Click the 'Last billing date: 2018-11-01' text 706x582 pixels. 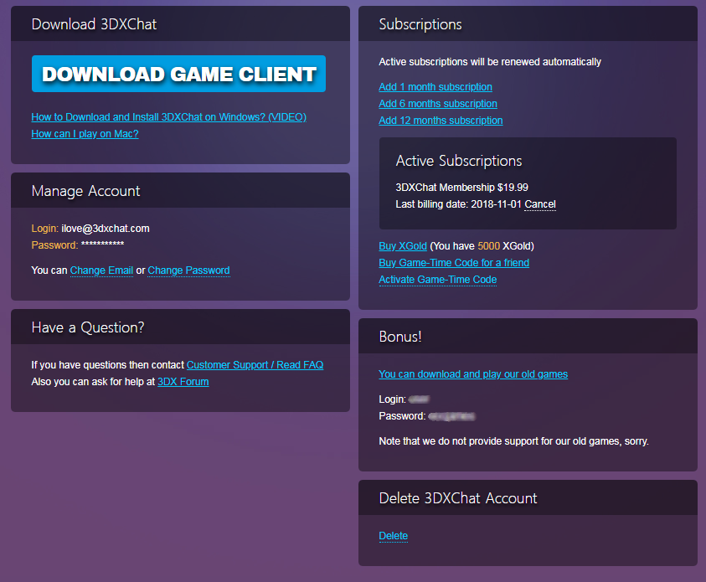[x=458, y=204]
